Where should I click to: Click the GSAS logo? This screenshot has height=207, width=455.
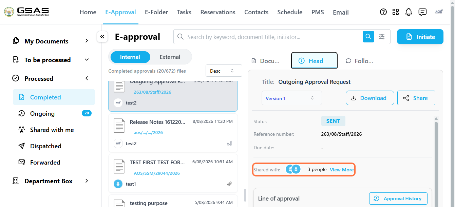coord(26,12)
